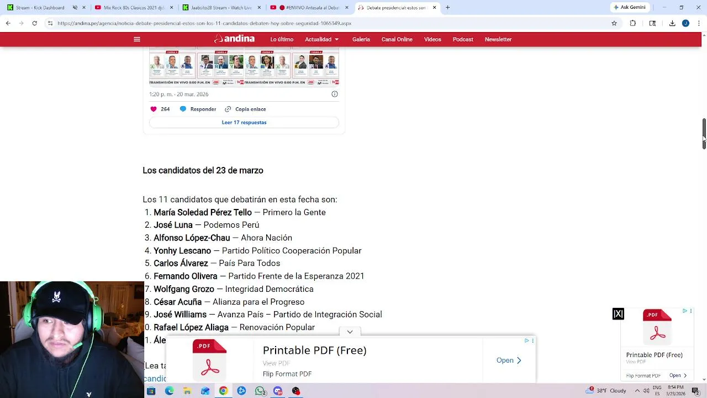Open Google Chrome from the taskbar
This screenshot has width=707, height=398.
tap(223, 391)
